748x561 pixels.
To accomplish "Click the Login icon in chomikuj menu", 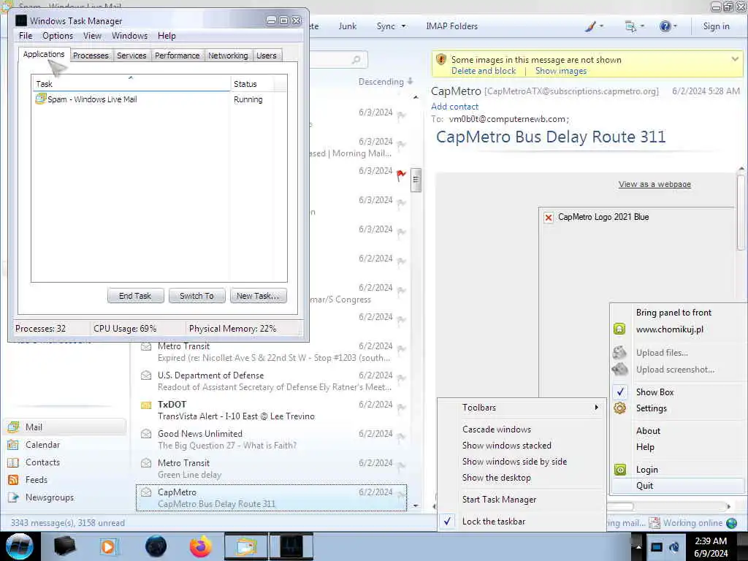I will [x=619, y=470].
